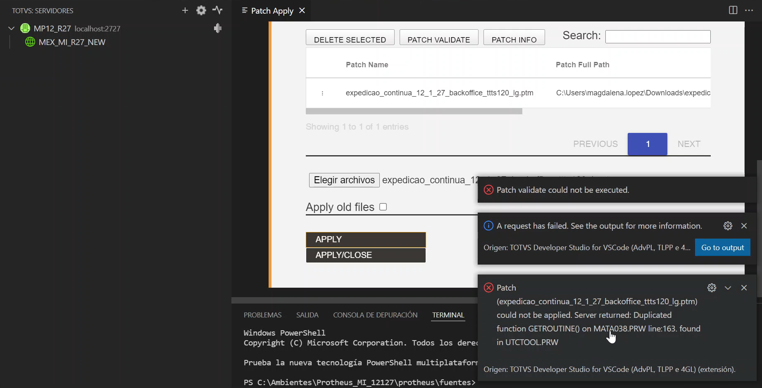Select MEX_MI_R27_NEW environment
The height and width of the screenshot is (388, 762).
pos(72,42)
